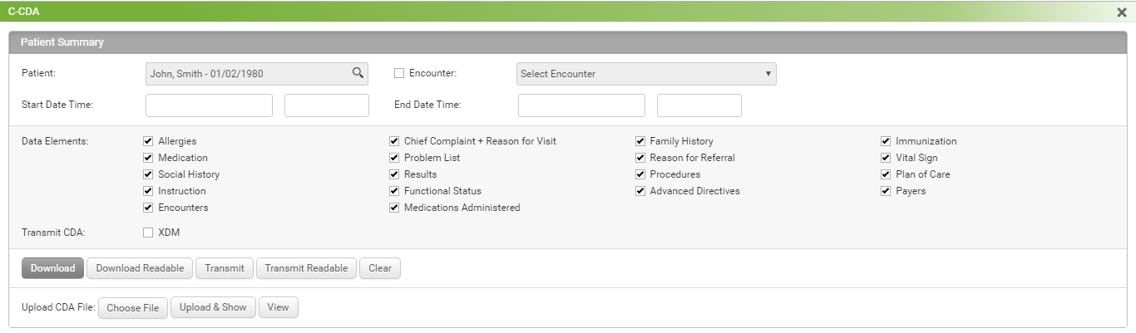This screenshot has width=1136, height=333.
Task: Click the Upload & Show button
Action: (213, 307)
